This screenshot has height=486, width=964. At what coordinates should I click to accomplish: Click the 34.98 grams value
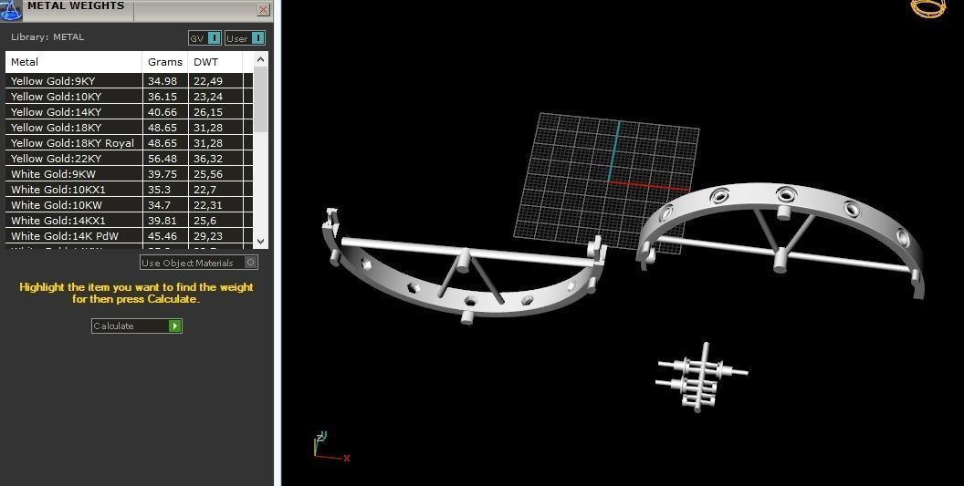point(162,81)
